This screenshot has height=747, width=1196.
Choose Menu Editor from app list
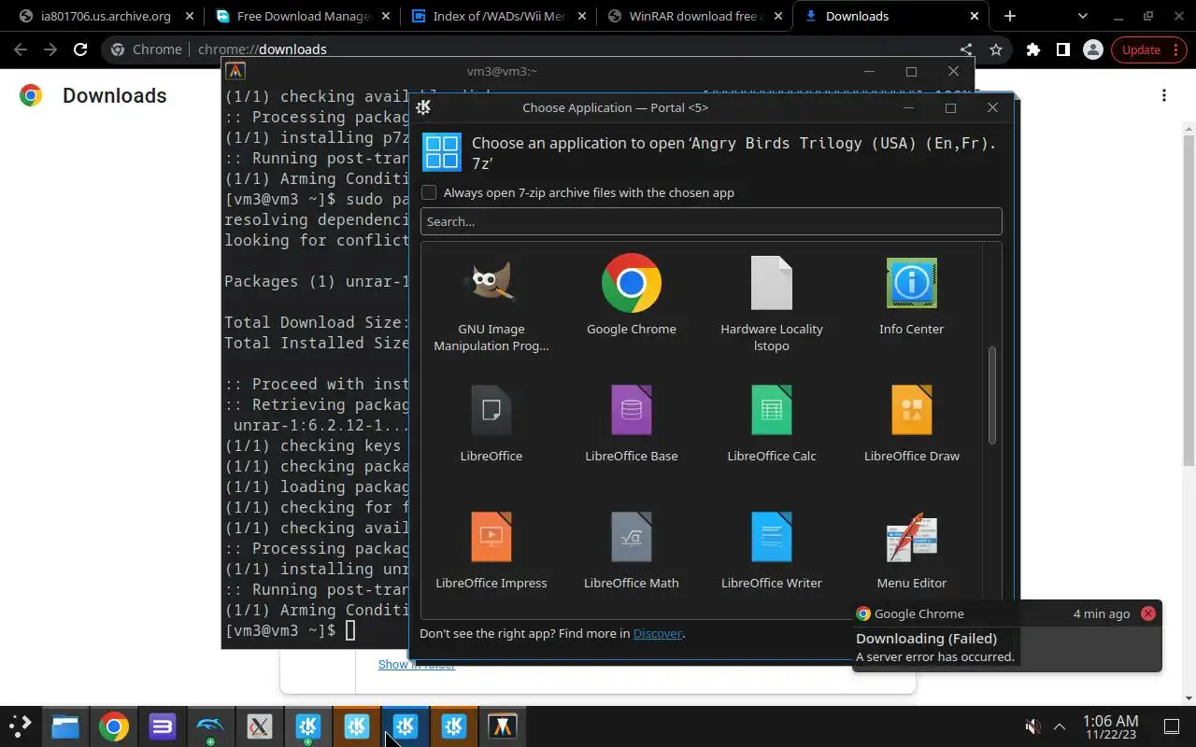(x=912, y=537)
